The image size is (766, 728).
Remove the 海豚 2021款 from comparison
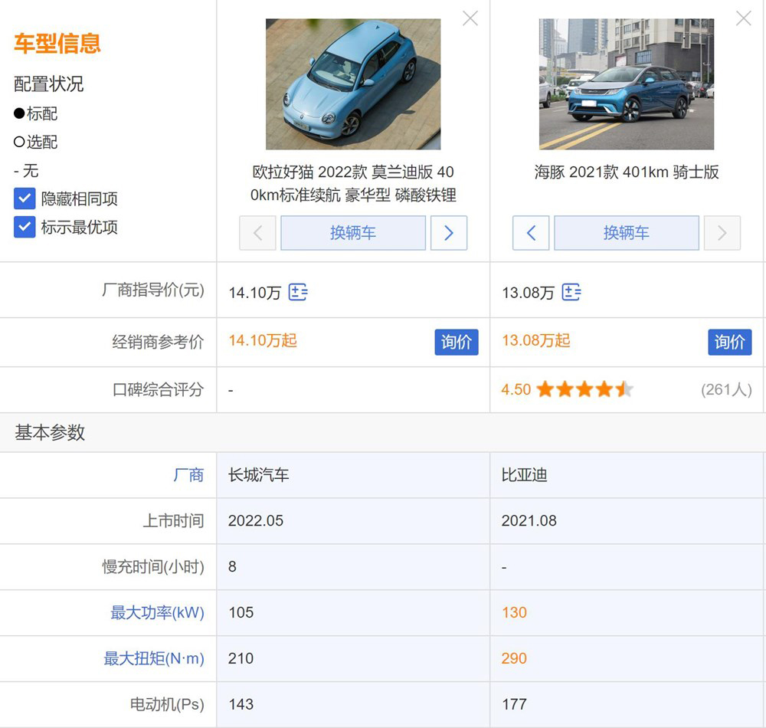tap(743, 18)
